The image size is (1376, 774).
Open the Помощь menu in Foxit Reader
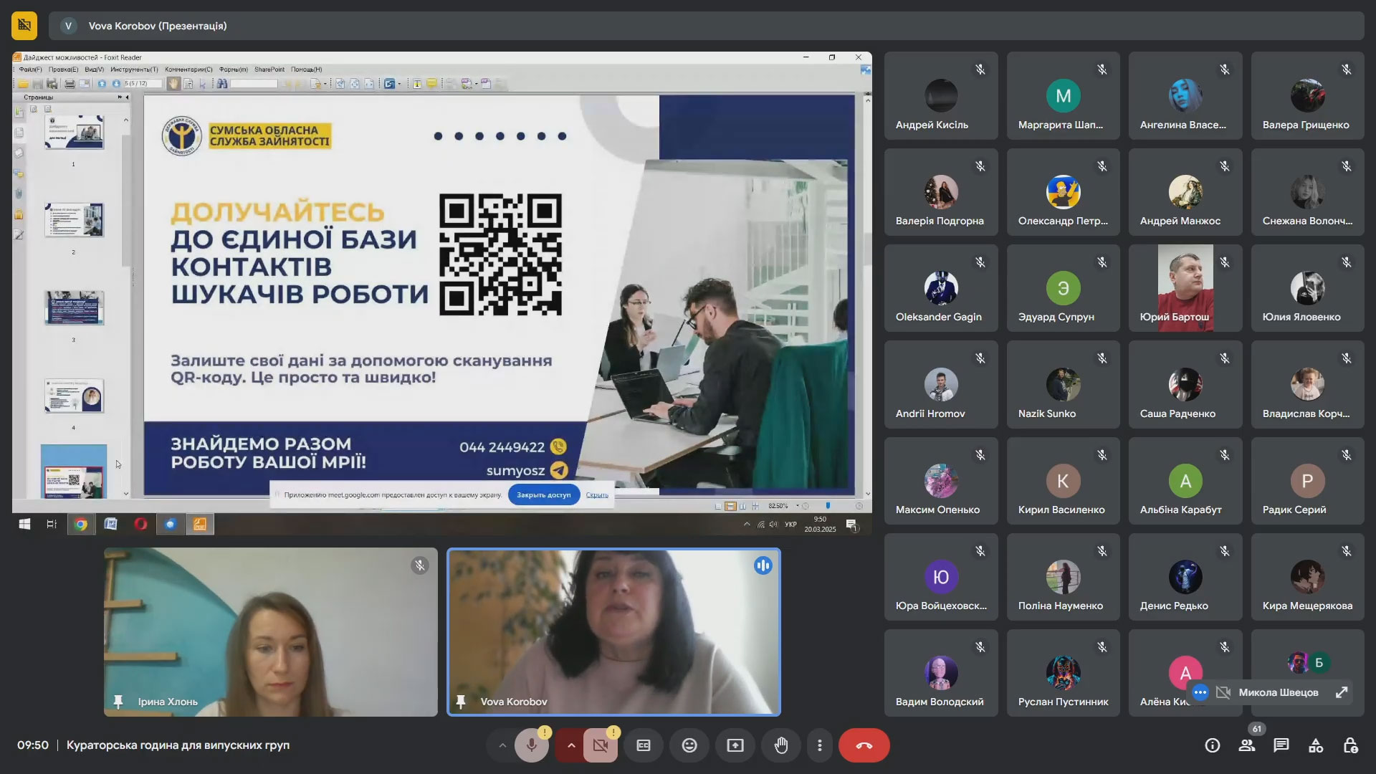click(307, 70)
